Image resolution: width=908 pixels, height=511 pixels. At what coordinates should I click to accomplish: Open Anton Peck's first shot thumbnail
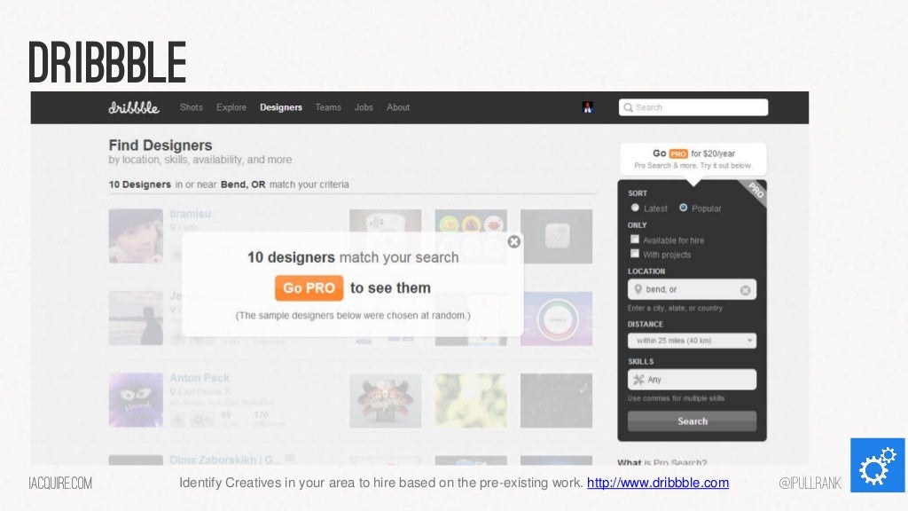385,400
